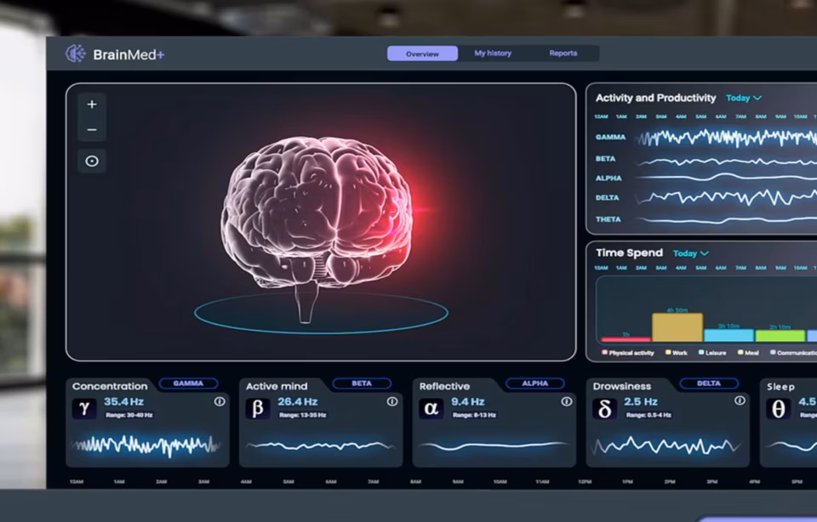This screenshot has height=522, width=817.
Task: Click the 26.4 Hz active mind value
Action: click(297, 402)
